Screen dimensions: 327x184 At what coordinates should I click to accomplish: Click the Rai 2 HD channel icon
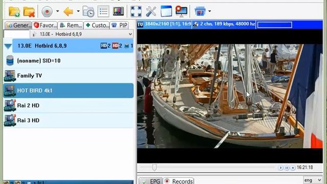10,106
